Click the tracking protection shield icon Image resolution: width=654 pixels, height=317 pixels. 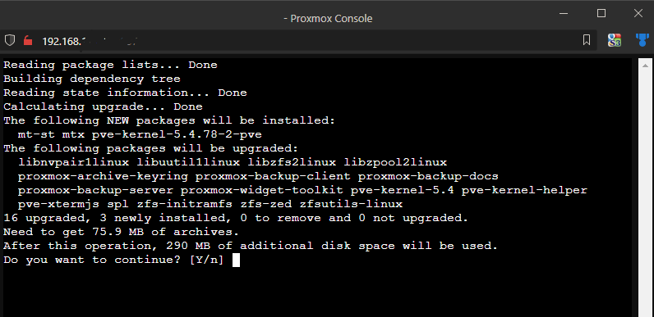tap(10, 40)
